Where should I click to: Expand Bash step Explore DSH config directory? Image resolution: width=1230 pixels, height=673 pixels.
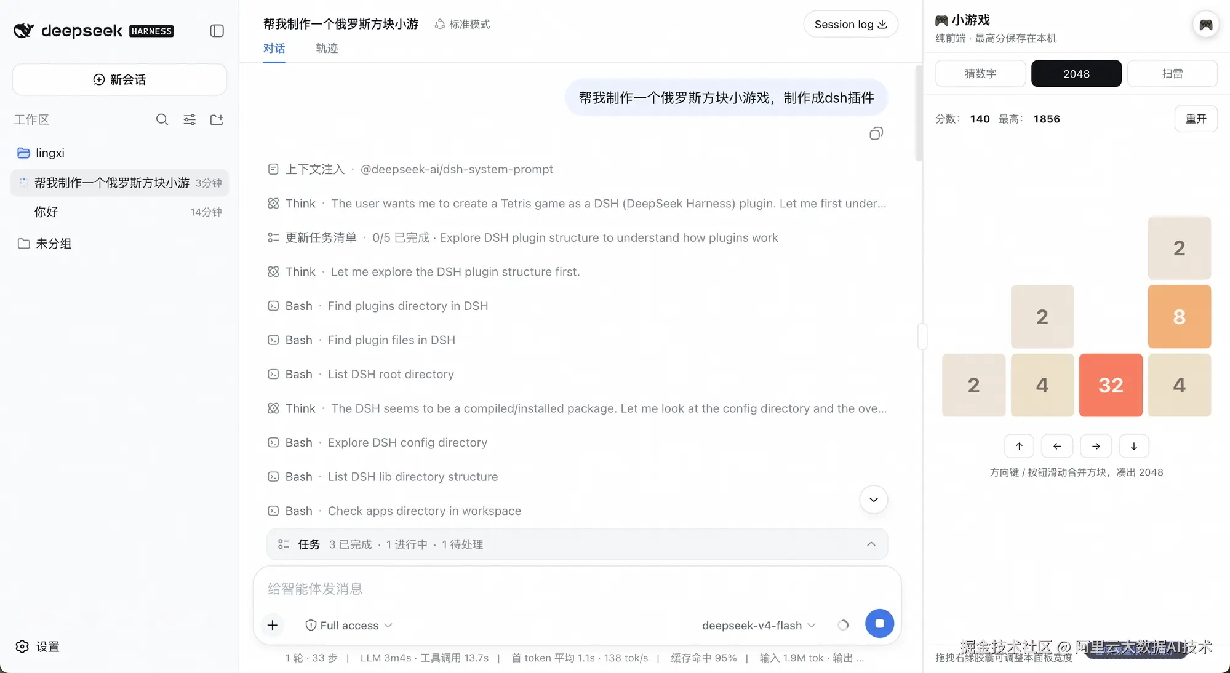[377, 442]
